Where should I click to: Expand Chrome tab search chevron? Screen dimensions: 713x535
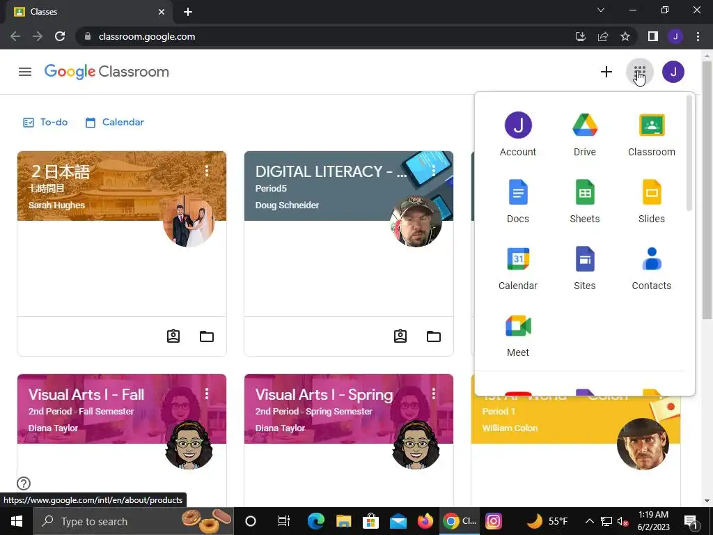pyautogui.click(x=601, y=10)
